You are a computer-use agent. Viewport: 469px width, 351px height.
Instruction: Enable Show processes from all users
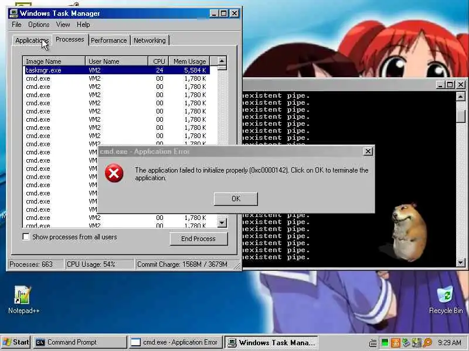26,237
